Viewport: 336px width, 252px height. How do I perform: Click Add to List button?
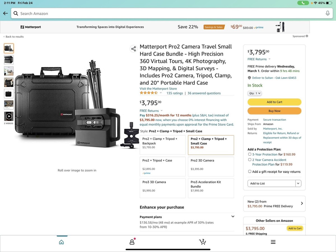pyautogui.click(x=272, y=183)
